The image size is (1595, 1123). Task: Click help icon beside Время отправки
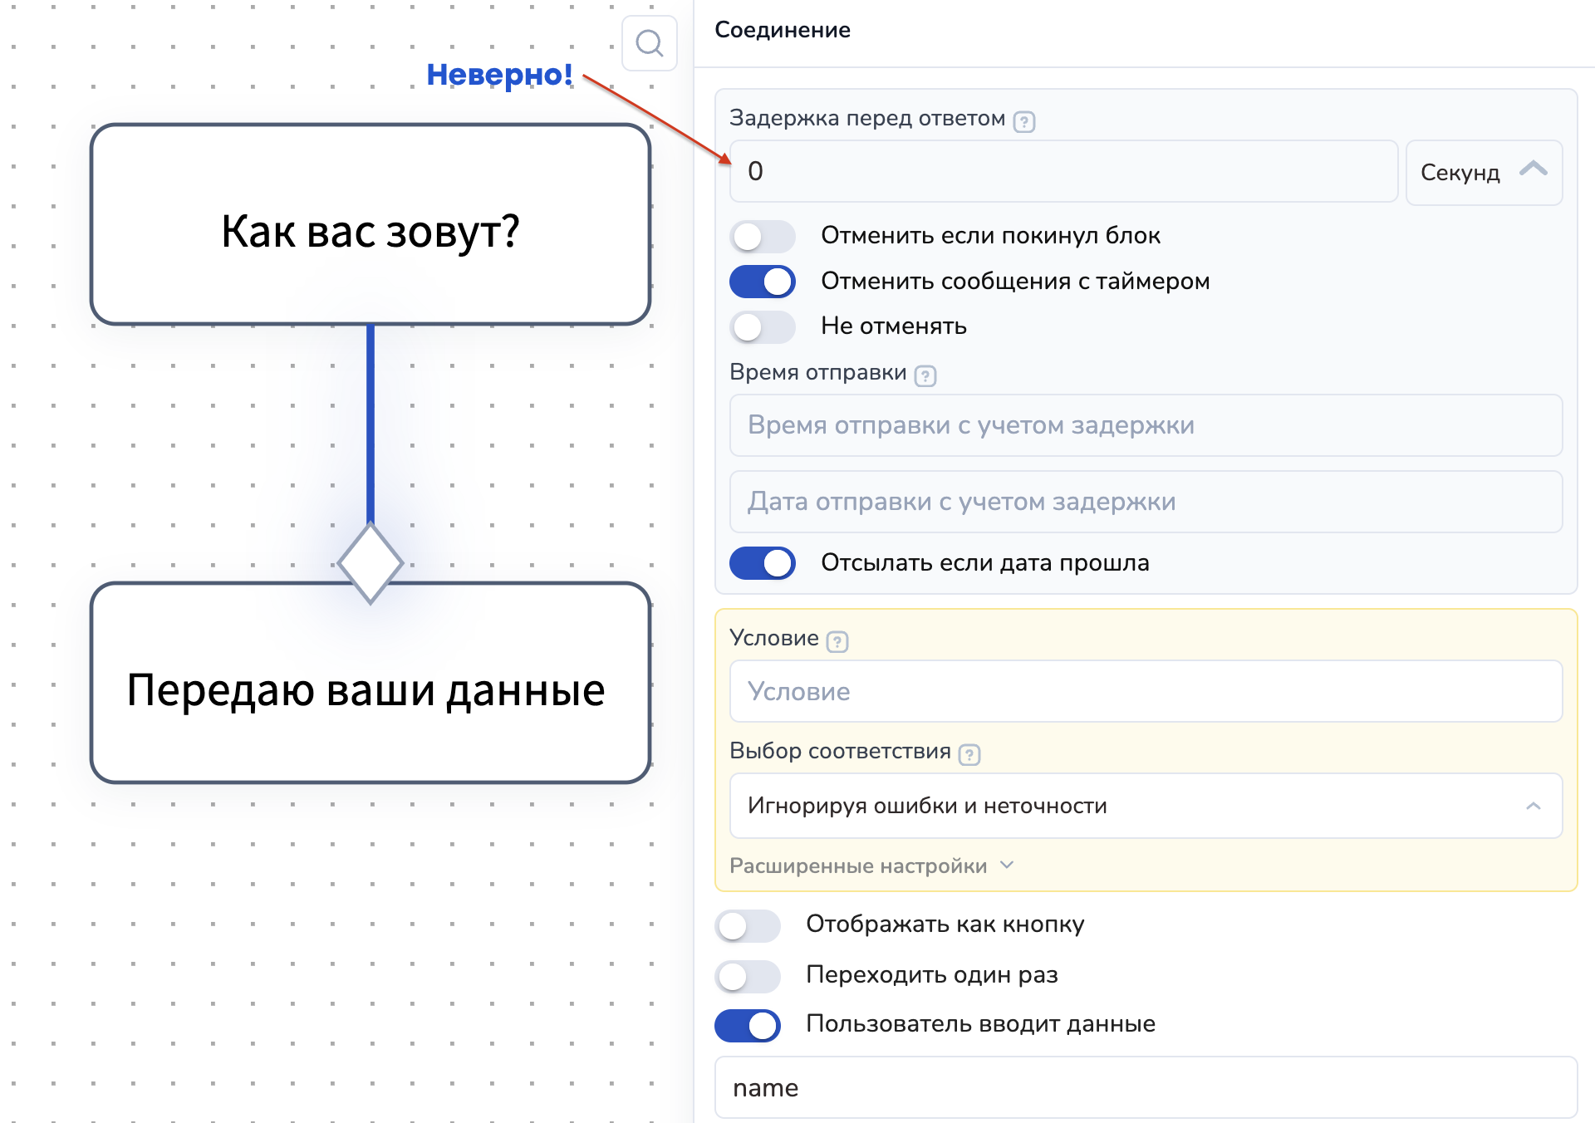pyautogui.click(x=925, y=376)
